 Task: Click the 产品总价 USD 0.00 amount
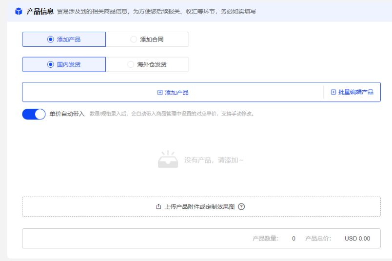pos(357,239)
